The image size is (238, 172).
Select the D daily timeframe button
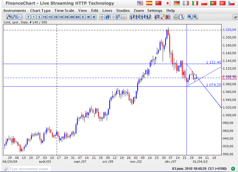pos(83,17)
